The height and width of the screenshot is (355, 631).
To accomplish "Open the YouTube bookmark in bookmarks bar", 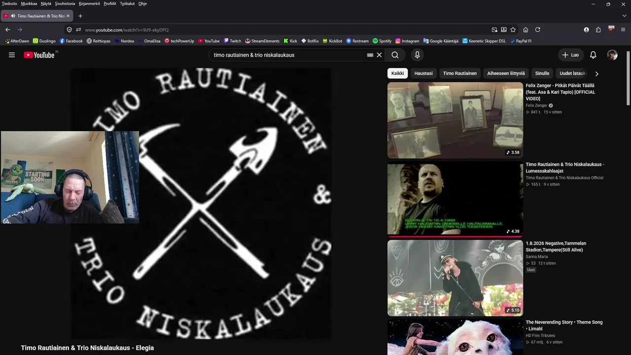I will [x=209, y=41].
